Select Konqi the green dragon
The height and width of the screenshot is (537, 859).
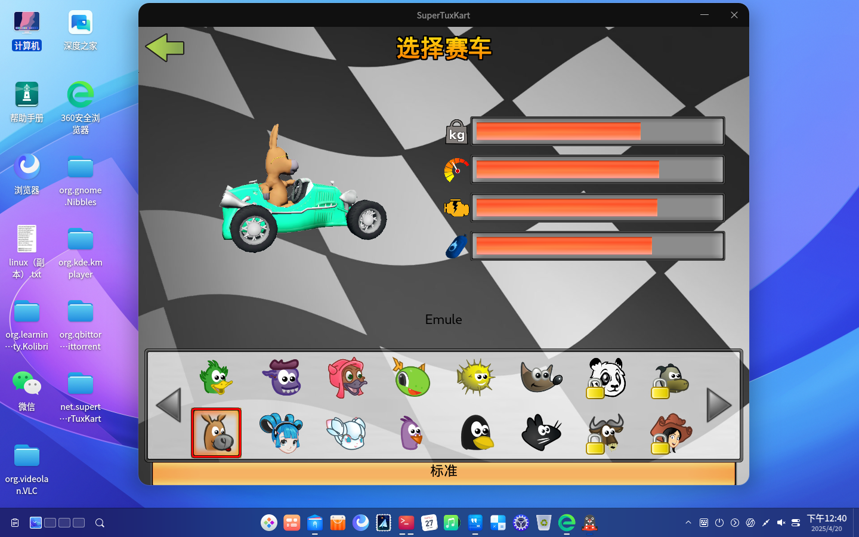(411, 377)
